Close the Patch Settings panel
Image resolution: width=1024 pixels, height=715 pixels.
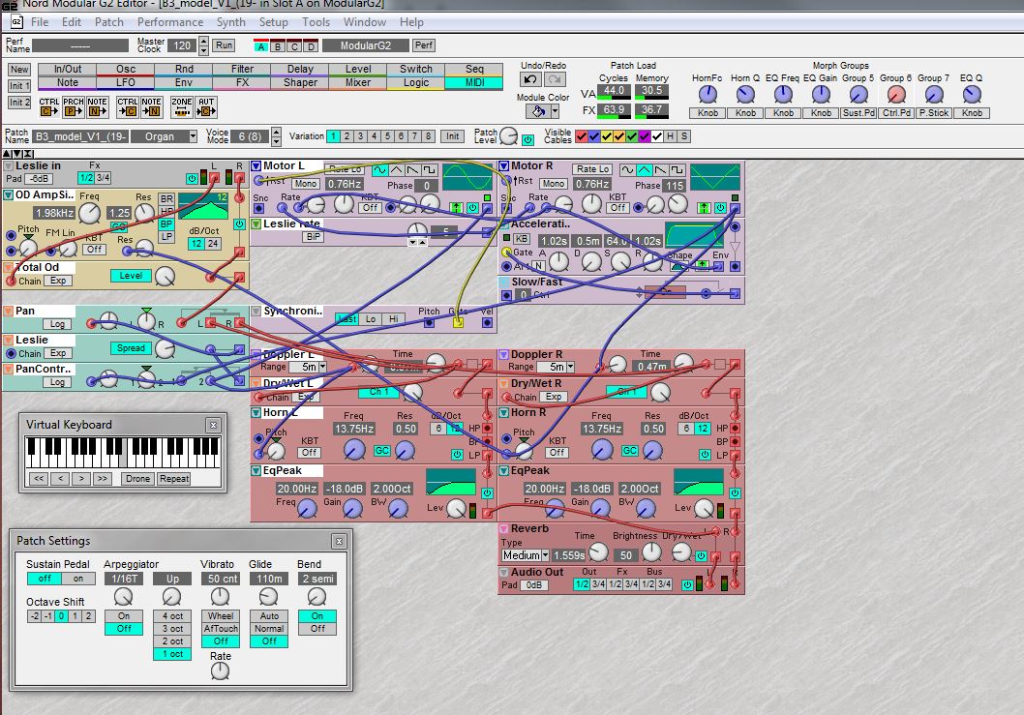pos(339,541)
